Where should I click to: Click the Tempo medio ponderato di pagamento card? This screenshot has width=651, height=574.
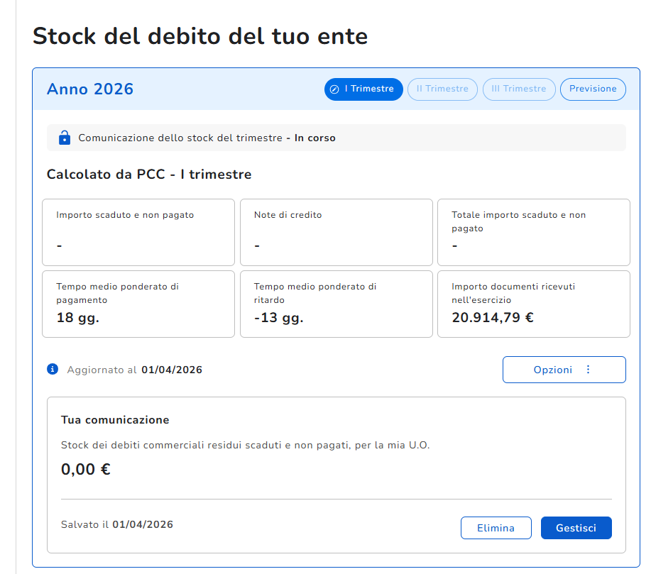138,304
